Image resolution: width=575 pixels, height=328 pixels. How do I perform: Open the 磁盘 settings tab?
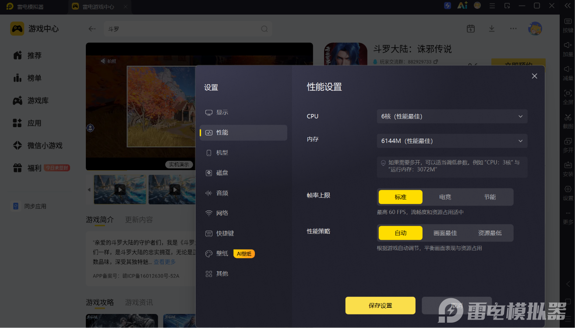coord(243,173)
